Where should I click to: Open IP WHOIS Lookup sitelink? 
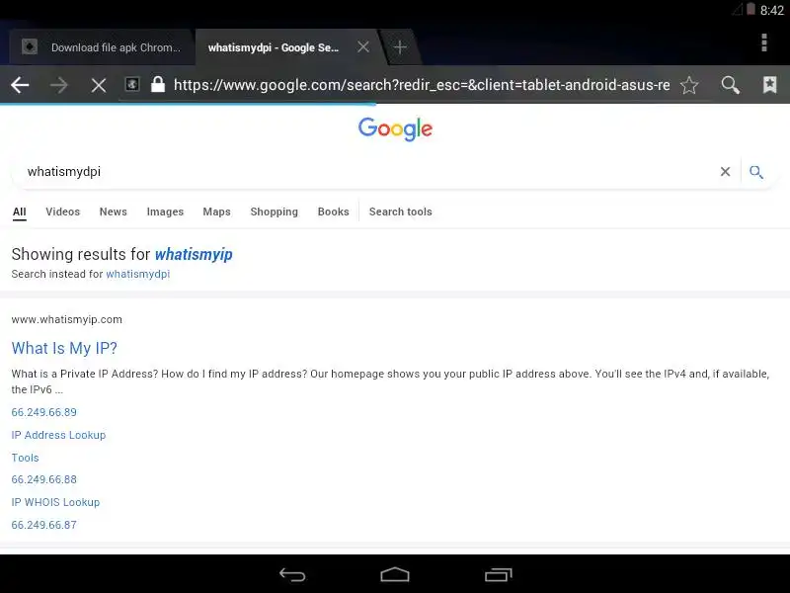click(55, 502)
